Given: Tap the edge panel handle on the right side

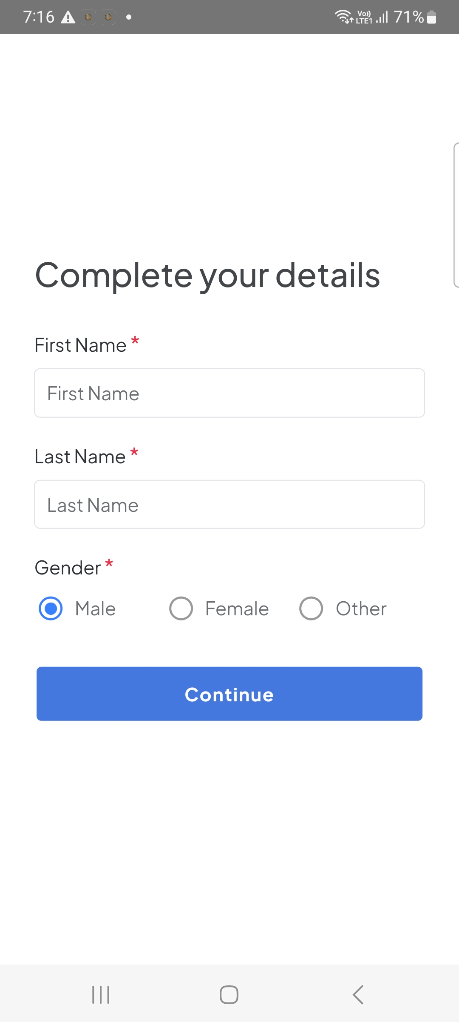Looking at the screenshot, I should click(456, 215).
